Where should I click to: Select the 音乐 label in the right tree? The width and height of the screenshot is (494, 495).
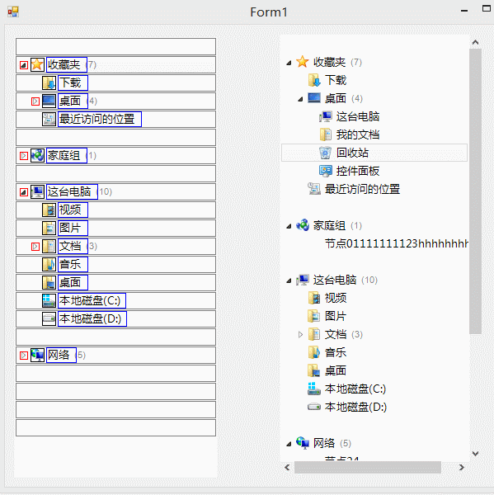pos(336,352)
